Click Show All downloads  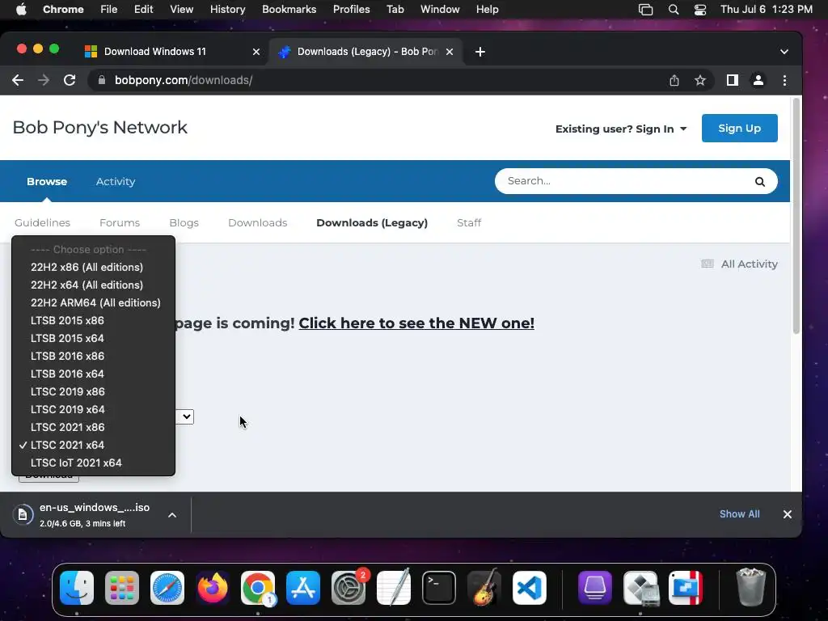[739, 514]
